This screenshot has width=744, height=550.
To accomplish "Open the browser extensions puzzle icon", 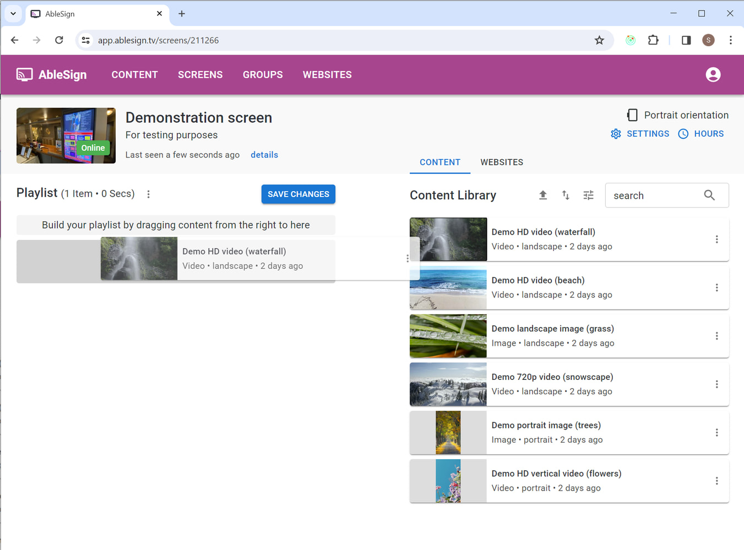I will click(x=653, y=40).
